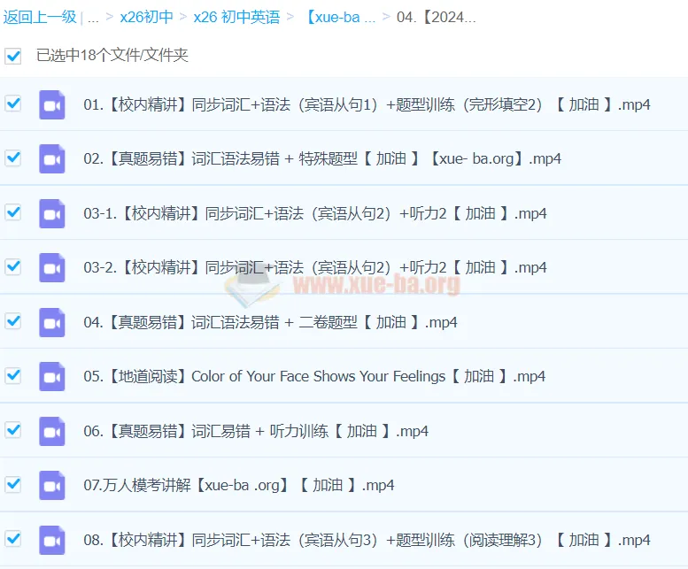Click video icon for 07.万人模考讲解 file
Viewport: 688px width, 569px height.
point(52,486)
